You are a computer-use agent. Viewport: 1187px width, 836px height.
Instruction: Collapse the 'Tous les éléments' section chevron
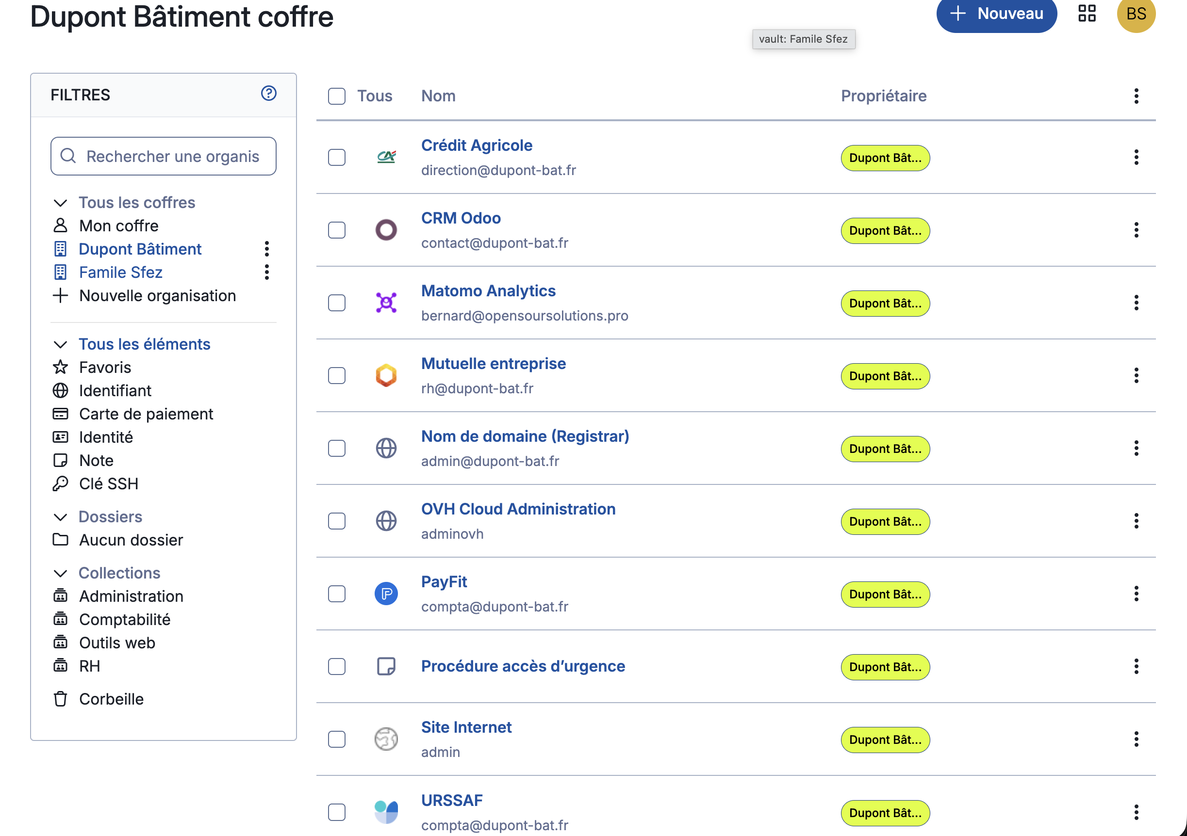click(61, 345)
